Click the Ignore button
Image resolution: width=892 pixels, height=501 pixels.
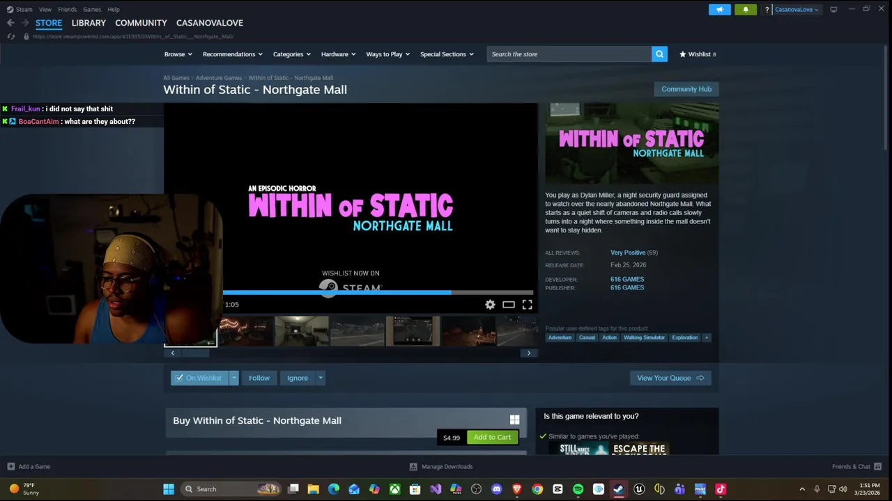pyautogui.click(x=298, y=378)
